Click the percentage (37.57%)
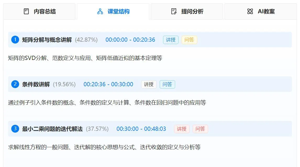The height and width of the screenshot is (167, 300). (97, 129)
